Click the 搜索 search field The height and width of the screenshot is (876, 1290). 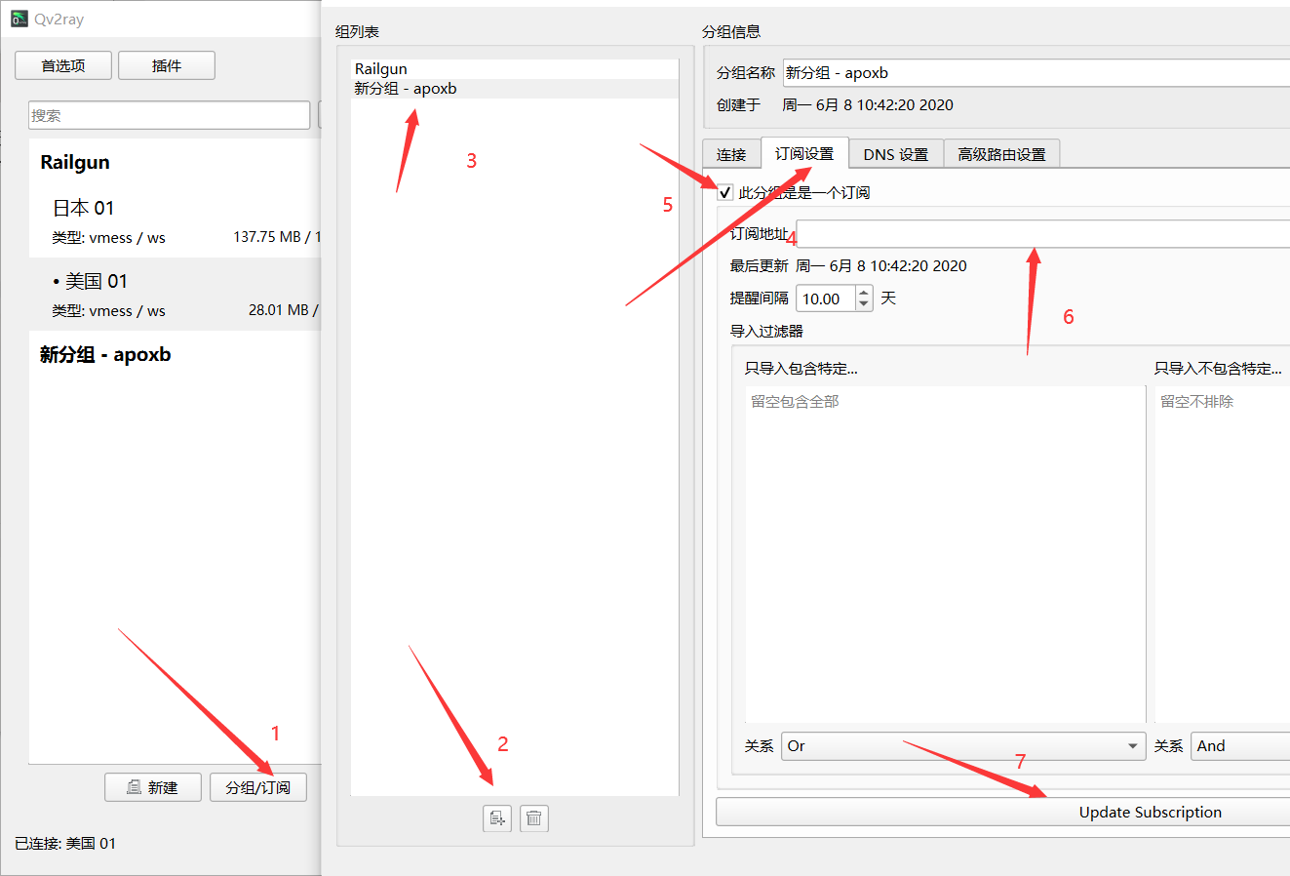pos(170,115)
